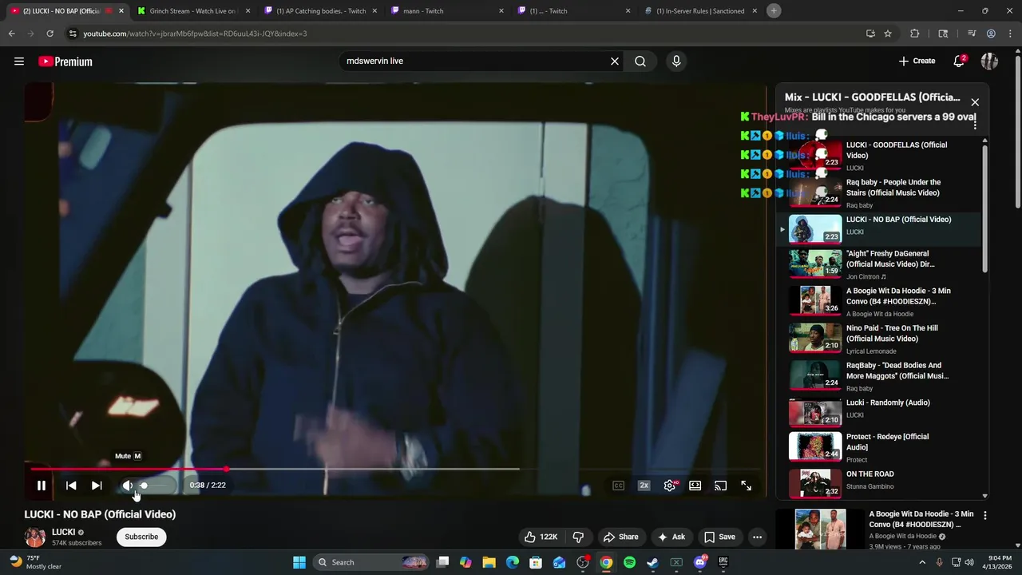Share the video
The image size is (1022, 575).
click(620, 537)
